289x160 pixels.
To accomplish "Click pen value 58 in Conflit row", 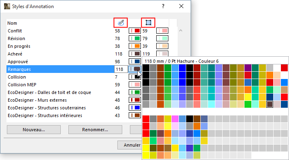I will coord(117,31).
